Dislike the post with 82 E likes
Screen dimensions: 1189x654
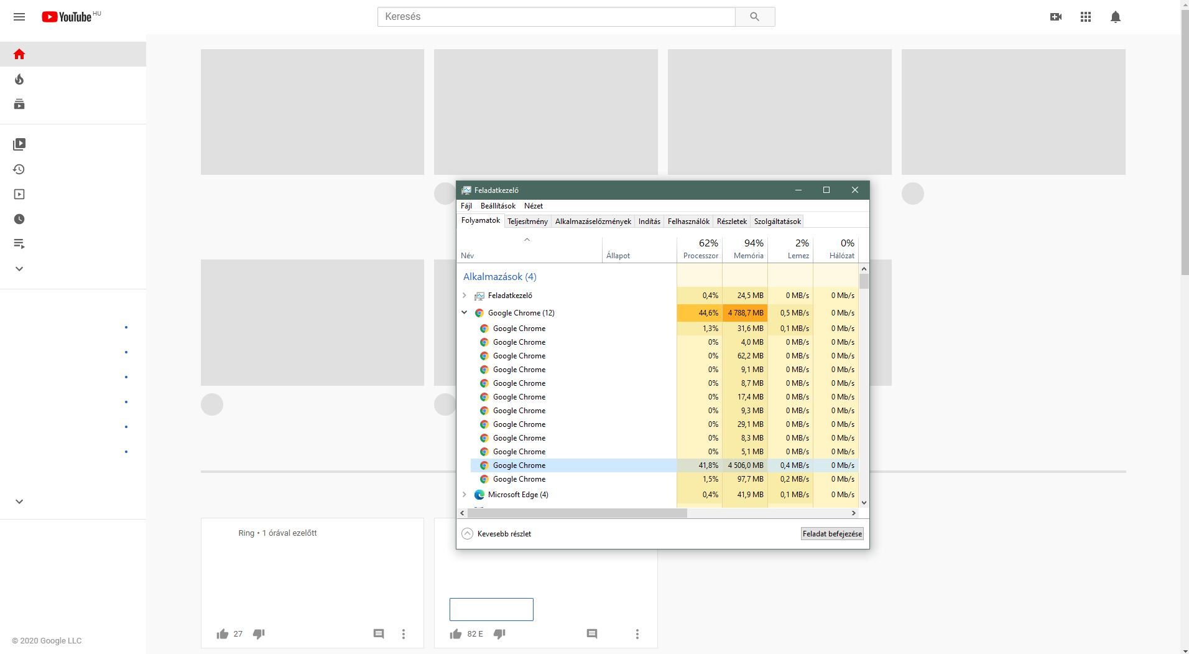[x=499, y=634]
